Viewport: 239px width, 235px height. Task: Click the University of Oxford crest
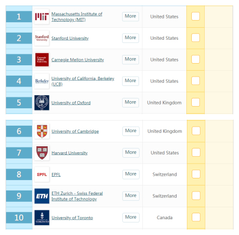(x=42, y=103)
